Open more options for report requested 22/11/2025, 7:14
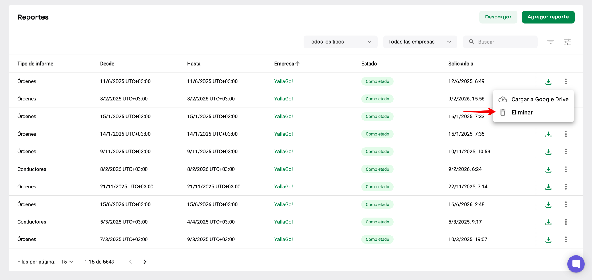The width and height of the screenshot is (592, 280). tap(566, 187)
